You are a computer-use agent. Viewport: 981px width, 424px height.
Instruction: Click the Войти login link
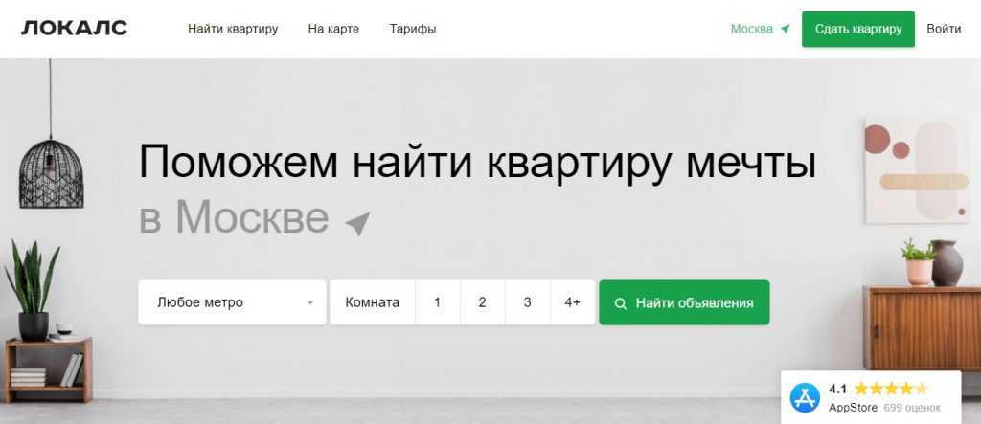click(x=944, y=29)
